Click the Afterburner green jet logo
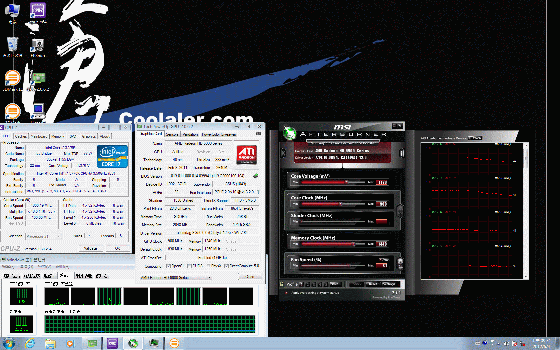This screenshot has width=560, height=350. click(x=290, y=133)
